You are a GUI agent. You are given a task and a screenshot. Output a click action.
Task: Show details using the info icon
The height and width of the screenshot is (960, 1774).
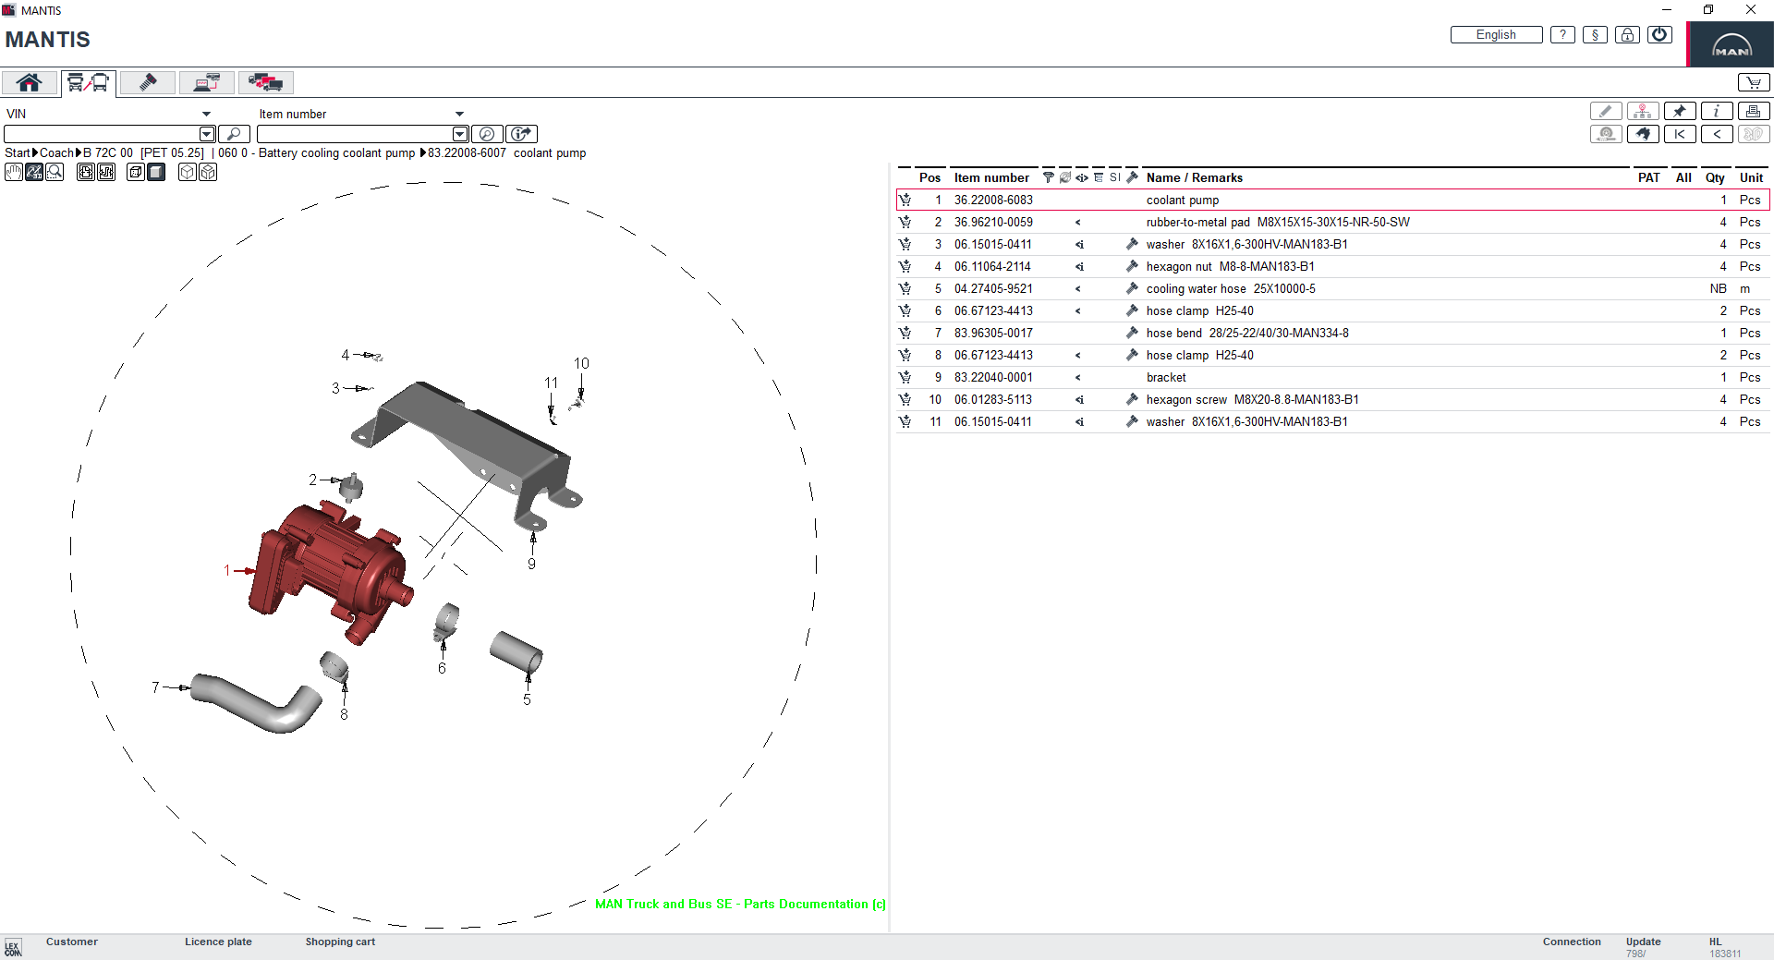click(1717, 111)
